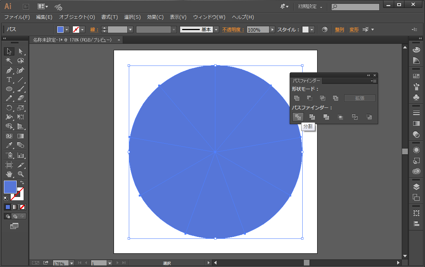
Task: Expand the 初期設定 workspace dropdown
Action: pyautogui.click(x=321, y=7)
